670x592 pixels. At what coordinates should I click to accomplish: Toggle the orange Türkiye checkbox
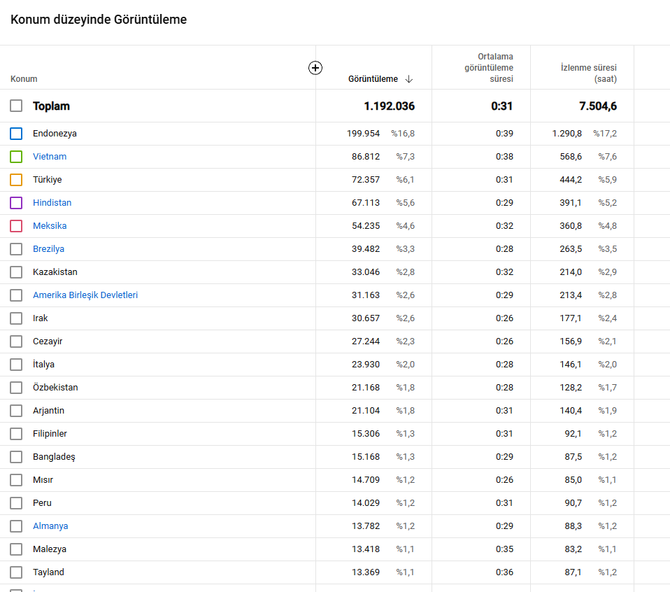pyautogui.click(x=16, y=180)
